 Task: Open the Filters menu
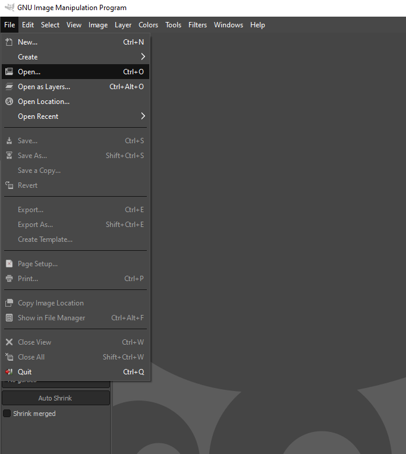click(197, 25)
